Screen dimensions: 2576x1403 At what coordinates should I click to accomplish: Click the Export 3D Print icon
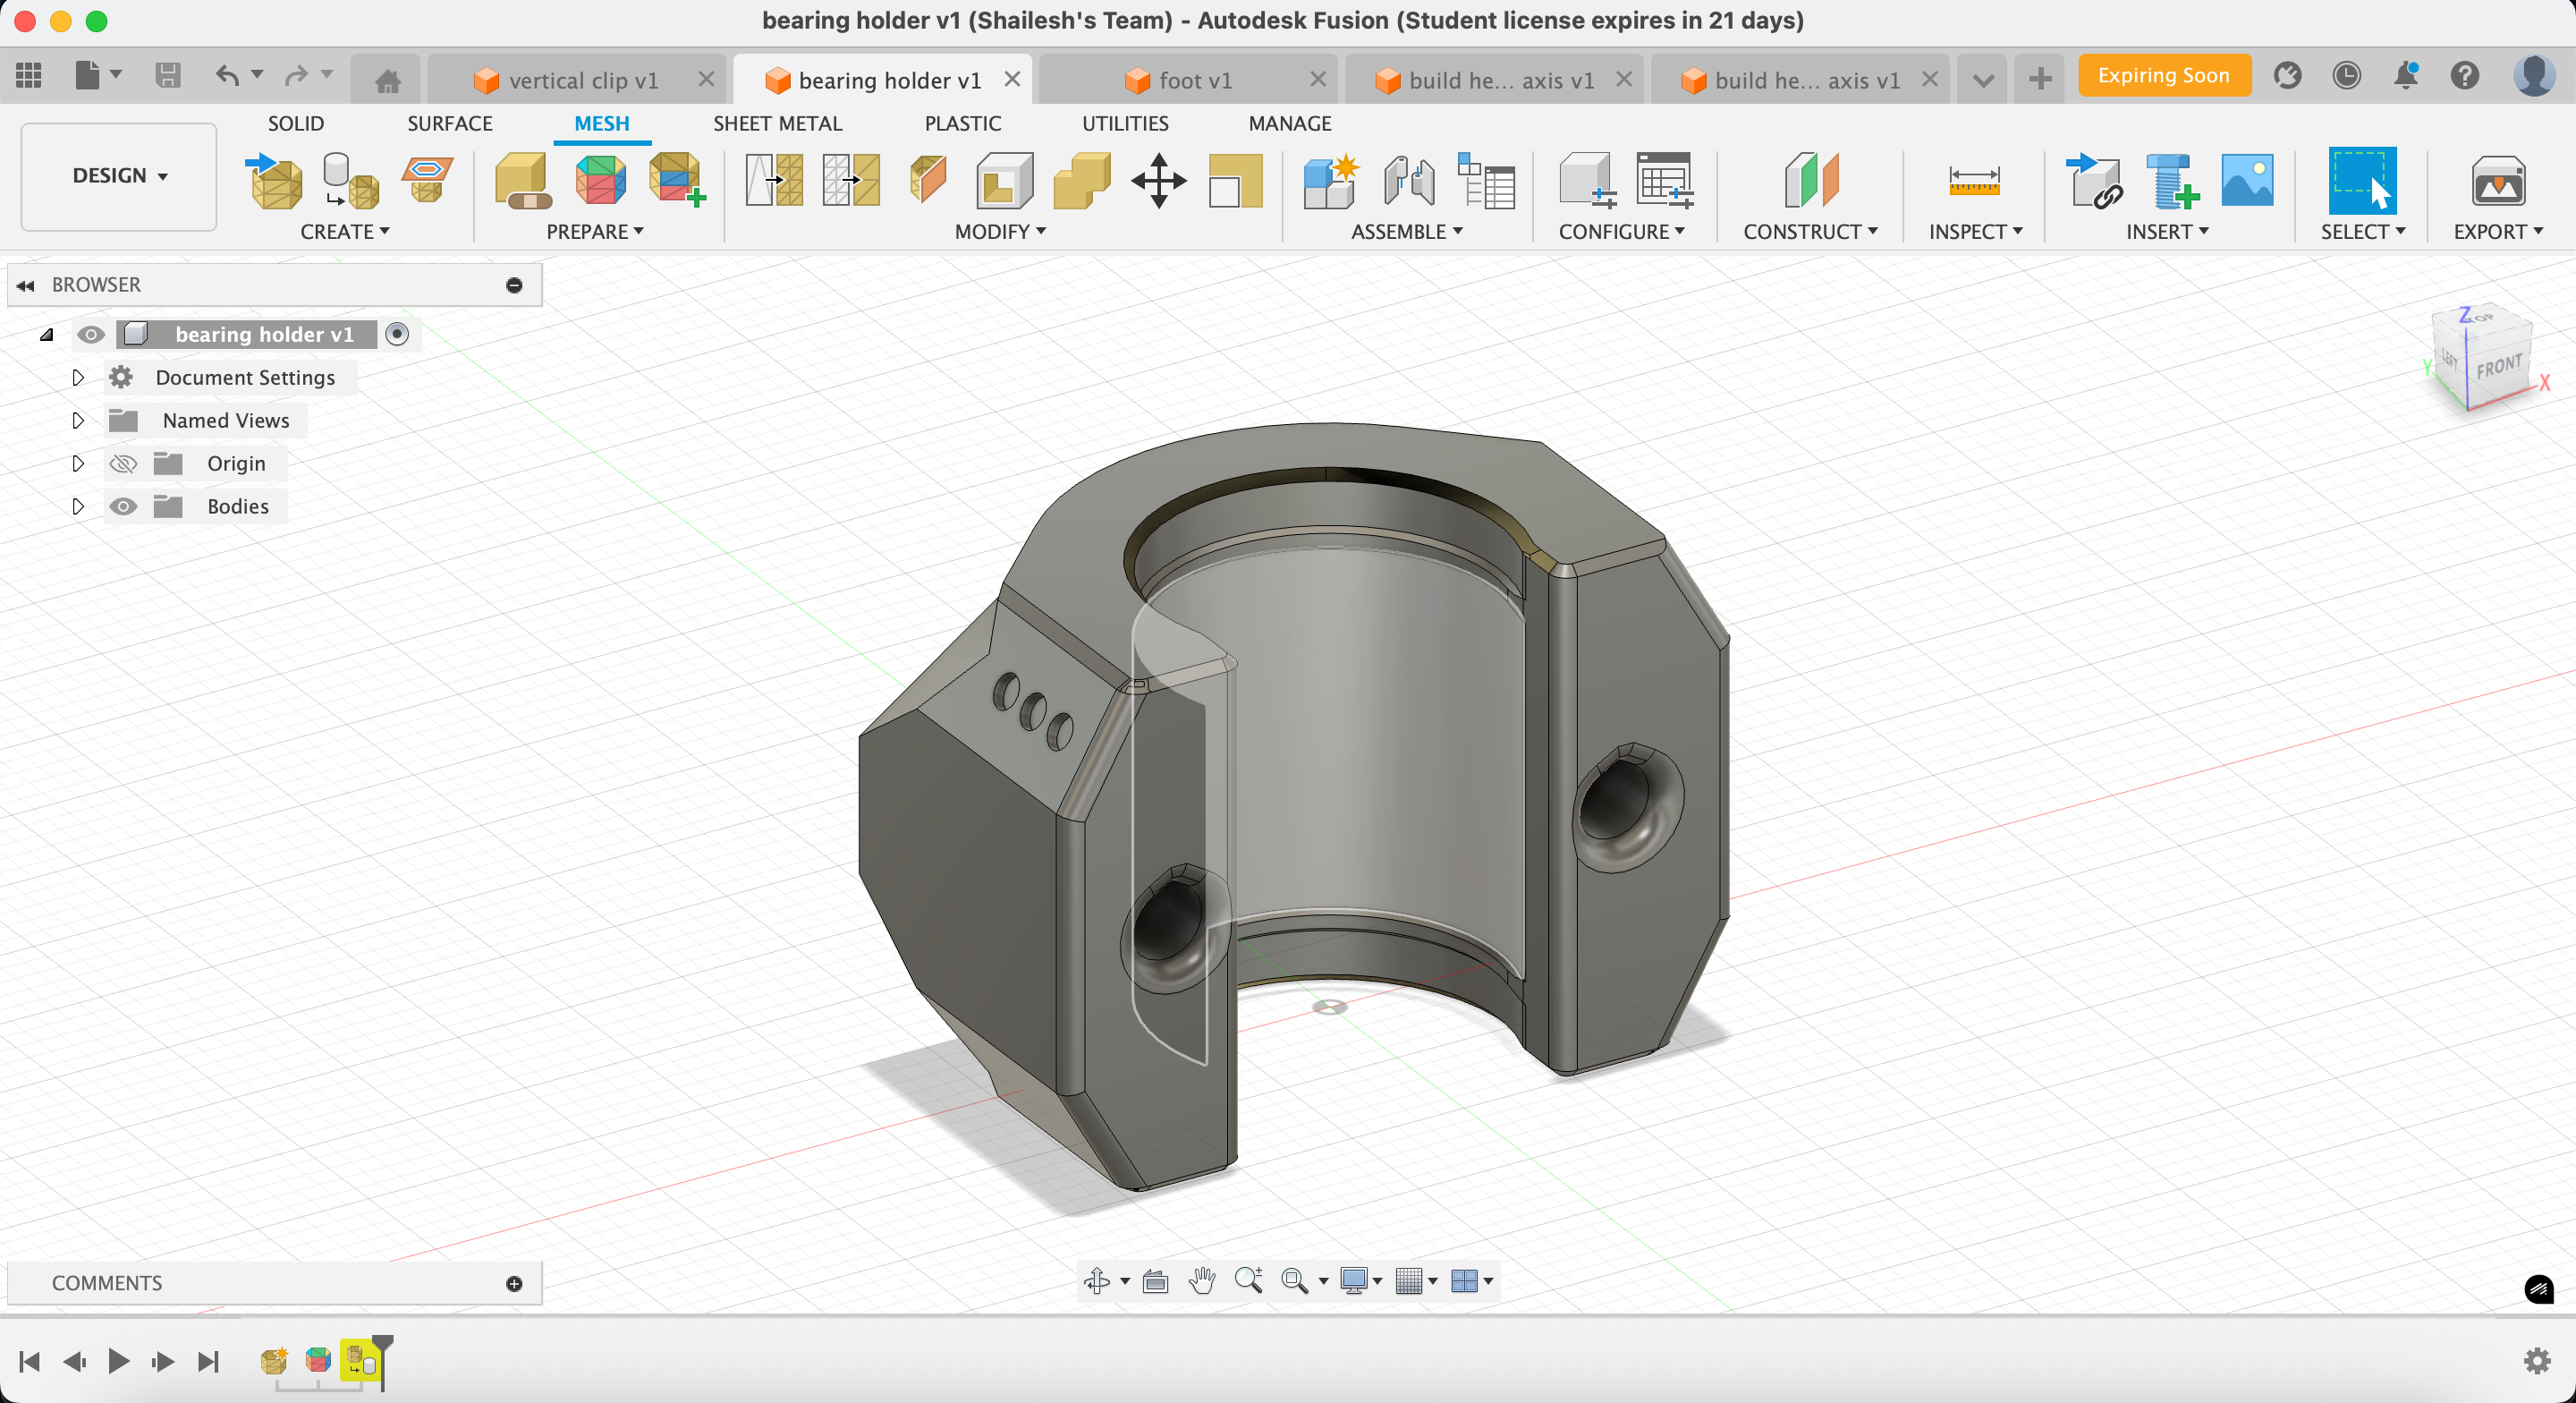pos(2498,181)
